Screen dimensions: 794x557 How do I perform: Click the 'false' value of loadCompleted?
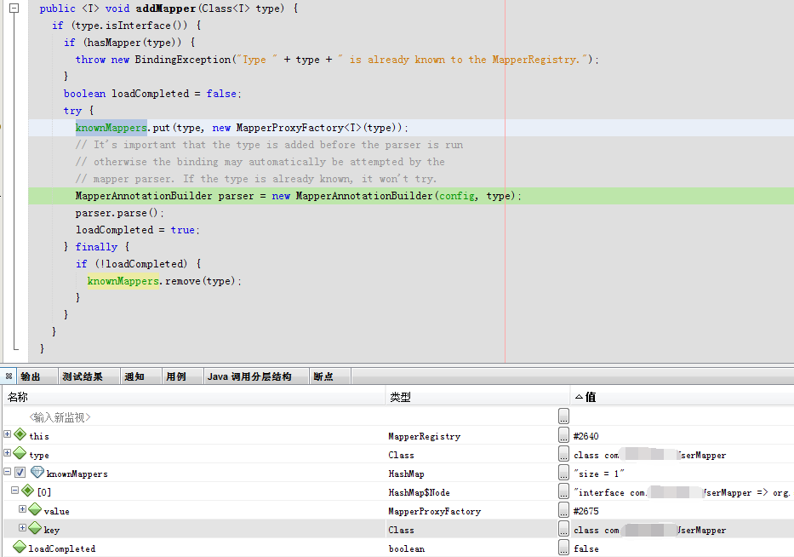586,548
